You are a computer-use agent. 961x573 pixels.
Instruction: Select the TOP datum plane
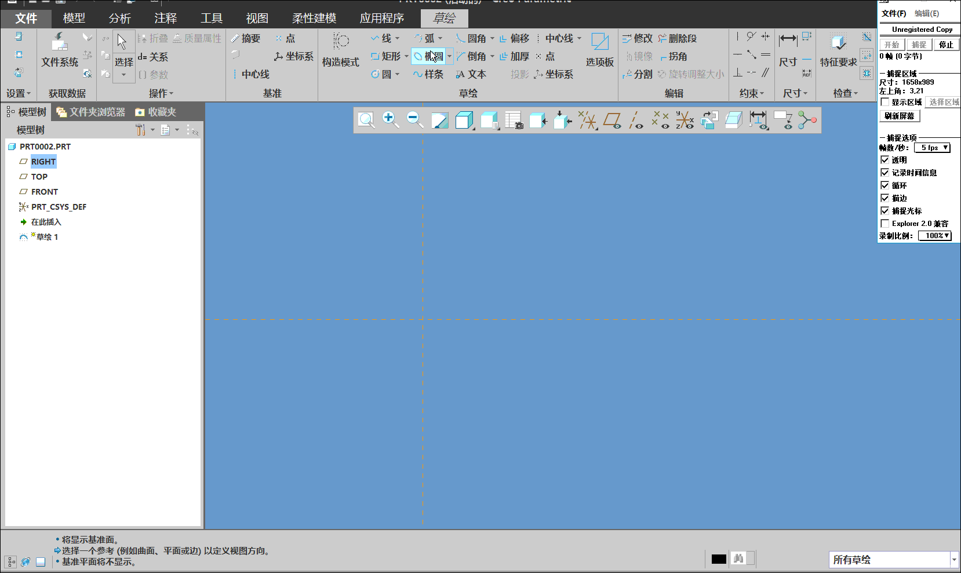click(39, 177)
